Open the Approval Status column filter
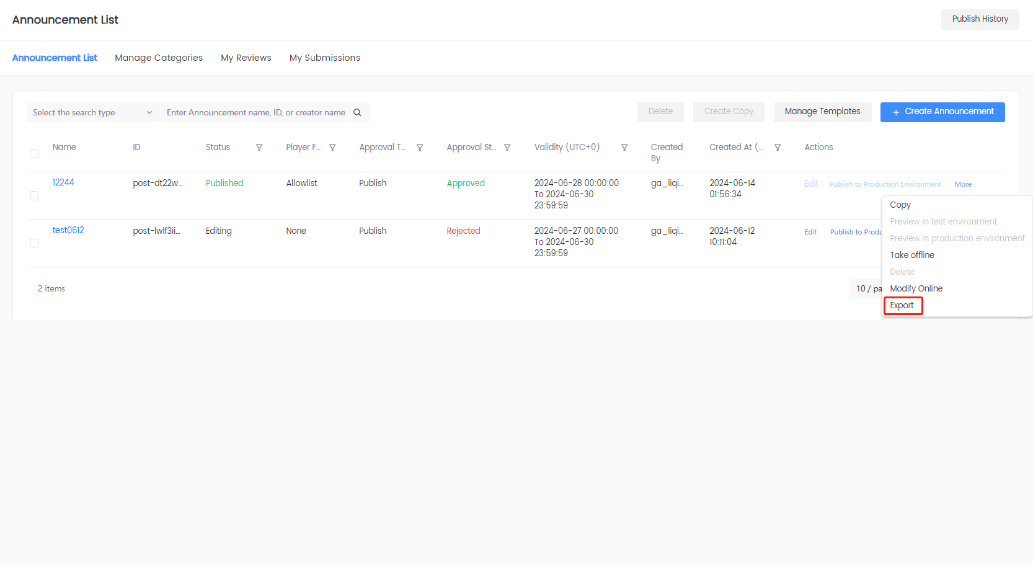The width and height of the screenshot is (1033, 565). (x=507, y=147)
